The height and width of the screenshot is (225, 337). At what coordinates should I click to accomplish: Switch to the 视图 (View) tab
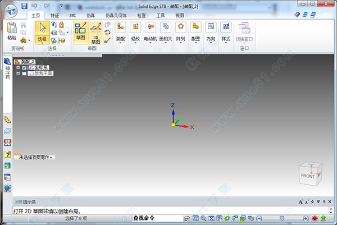click(180, 16)
